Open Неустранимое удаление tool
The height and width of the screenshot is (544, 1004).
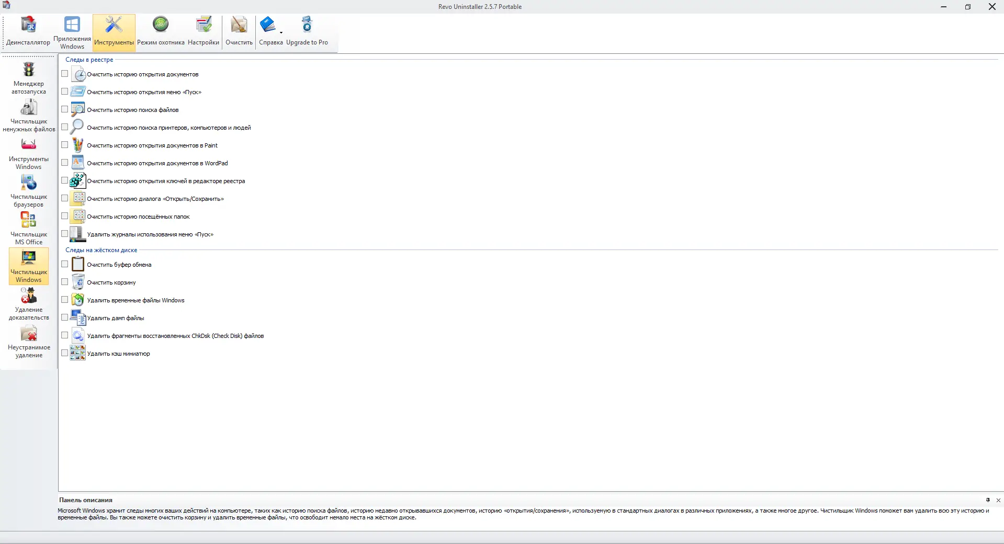(29, 342)
